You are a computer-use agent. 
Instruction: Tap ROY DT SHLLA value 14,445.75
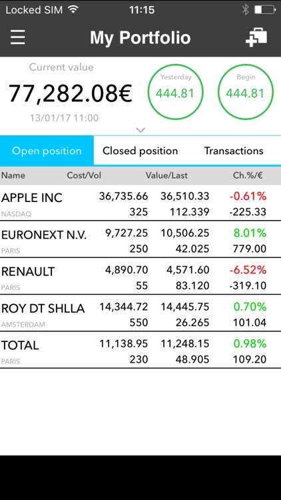coord(185,307)
